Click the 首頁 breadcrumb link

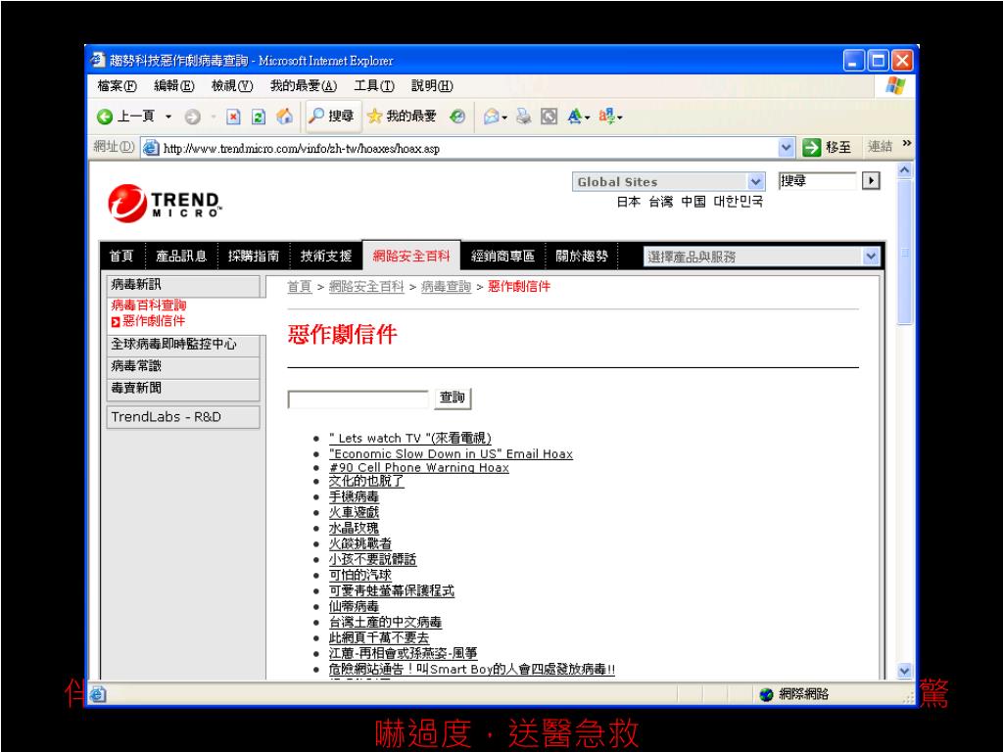[300, 287]
